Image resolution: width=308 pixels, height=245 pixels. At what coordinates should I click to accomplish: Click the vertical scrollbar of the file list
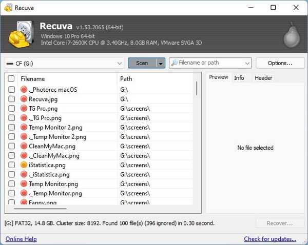point(197,88)
